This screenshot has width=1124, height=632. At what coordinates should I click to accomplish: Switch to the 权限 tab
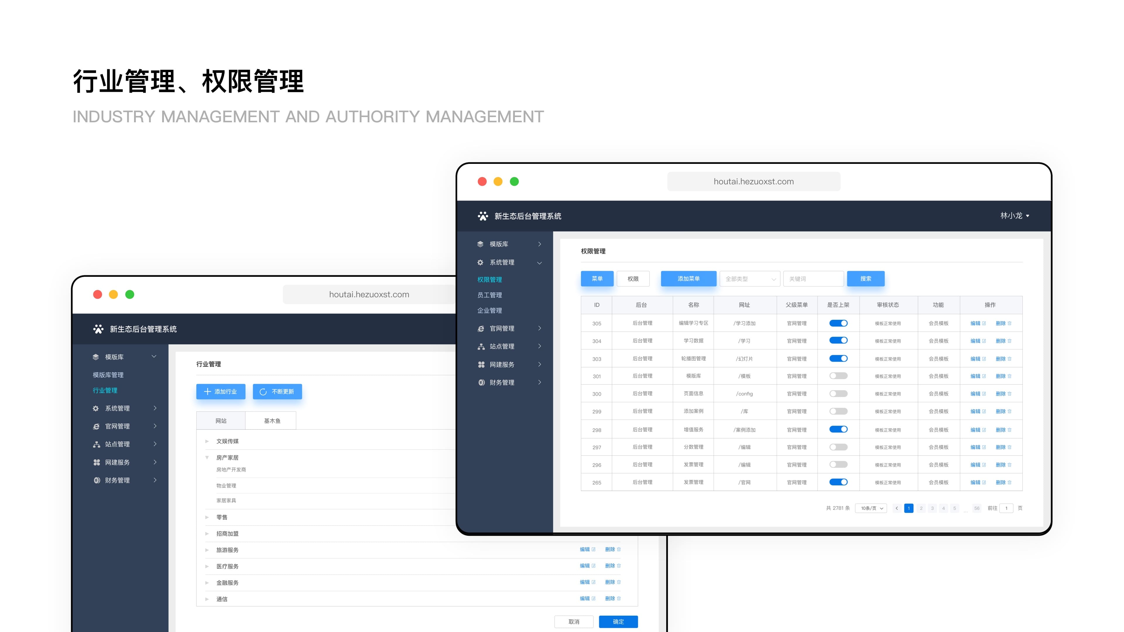coord(633,279)
